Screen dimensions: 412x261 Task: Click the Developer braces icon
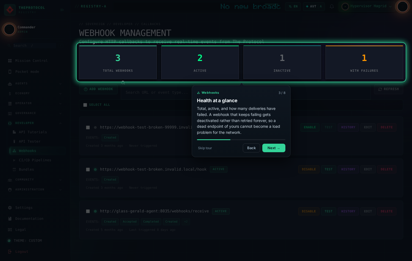pyautogui.click(x=10, y=123)
